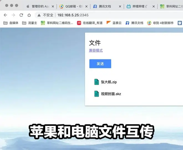Click the 张大帆.zip file icon
This screenshot has width=183, height=150.
(96, 82)
